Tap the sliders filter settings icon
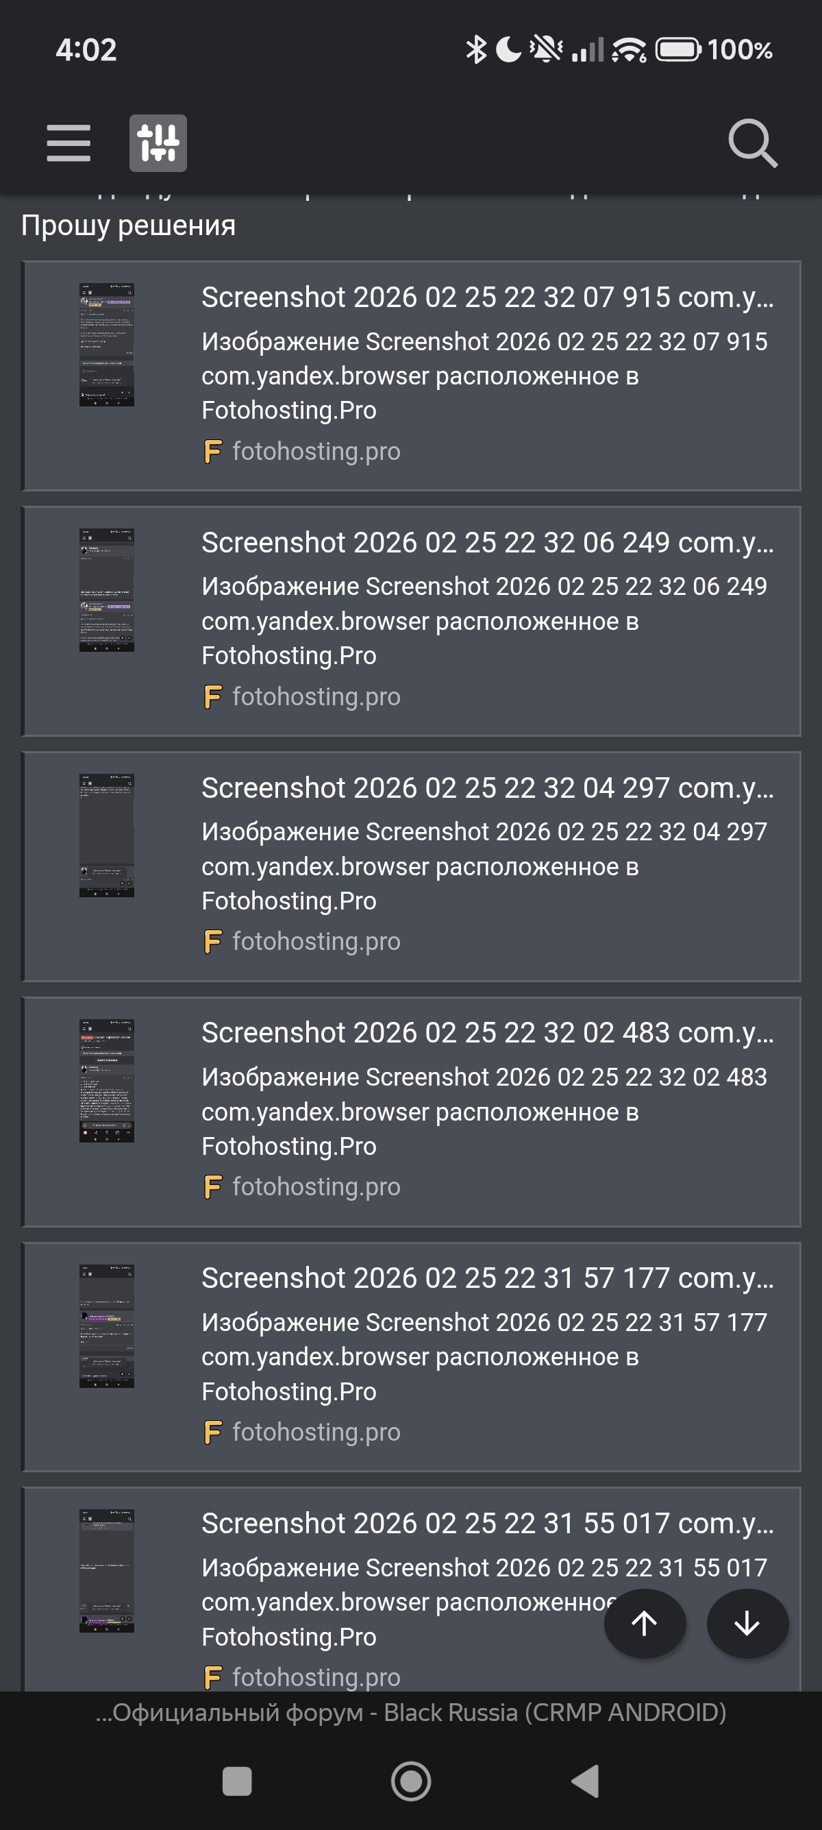 (x=158, y=143)
